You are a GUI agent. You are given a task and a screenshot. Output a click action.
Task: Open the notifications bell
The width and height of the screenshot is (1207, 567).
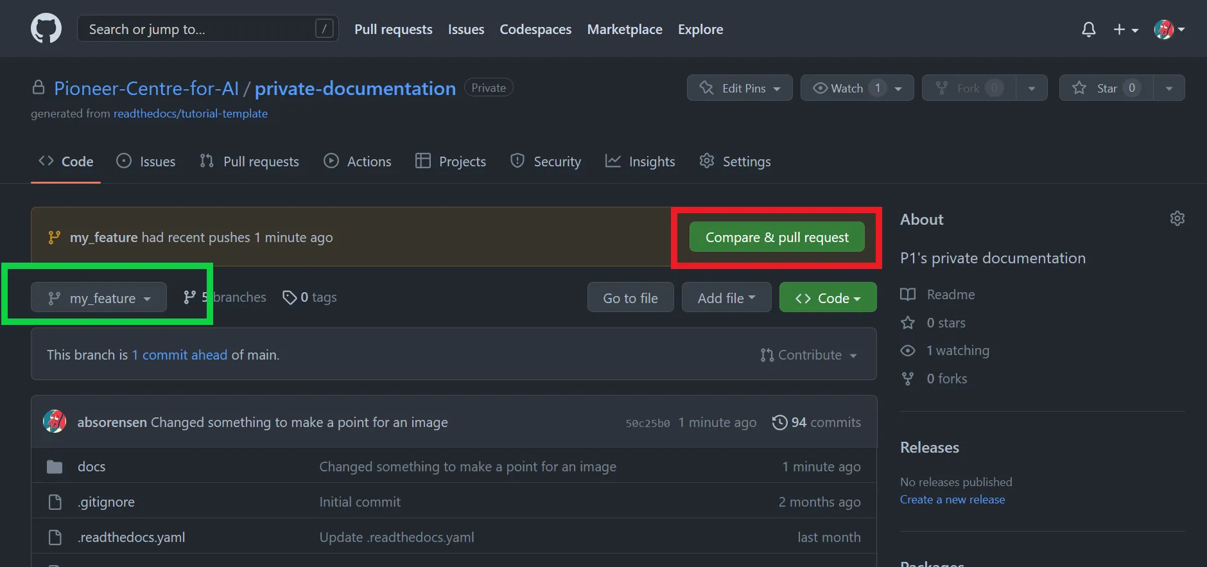click(x=1088, y=30)
